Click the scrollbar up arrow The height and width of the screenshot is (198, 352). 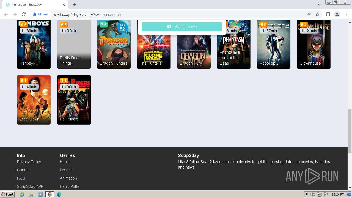pyautogui.click(x=350, y=22)
